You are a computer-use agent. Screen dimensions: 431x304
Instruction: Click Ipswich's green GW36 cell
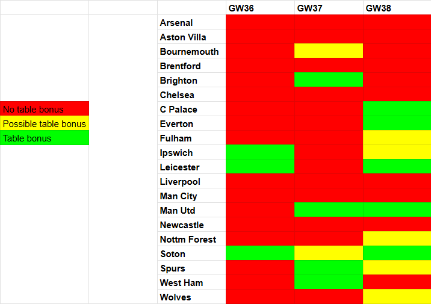coord(260,153)
